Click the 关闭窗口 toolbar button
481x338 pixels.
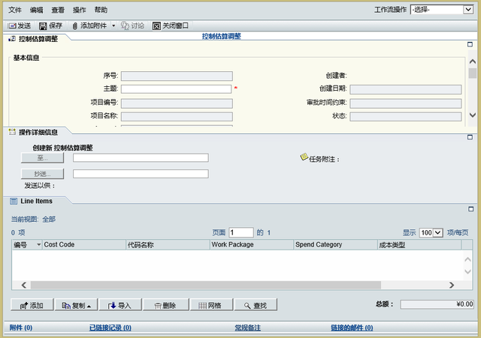click(171, 25)
